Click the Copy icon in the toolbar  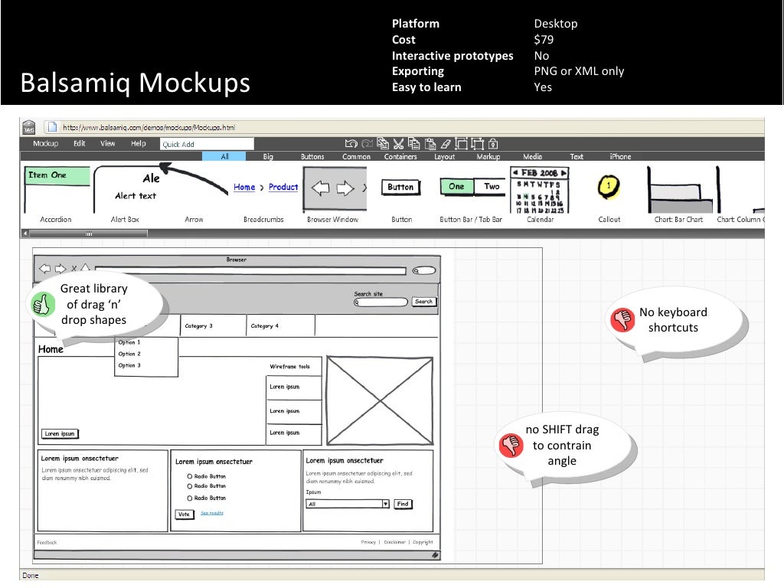click(414, 144)
